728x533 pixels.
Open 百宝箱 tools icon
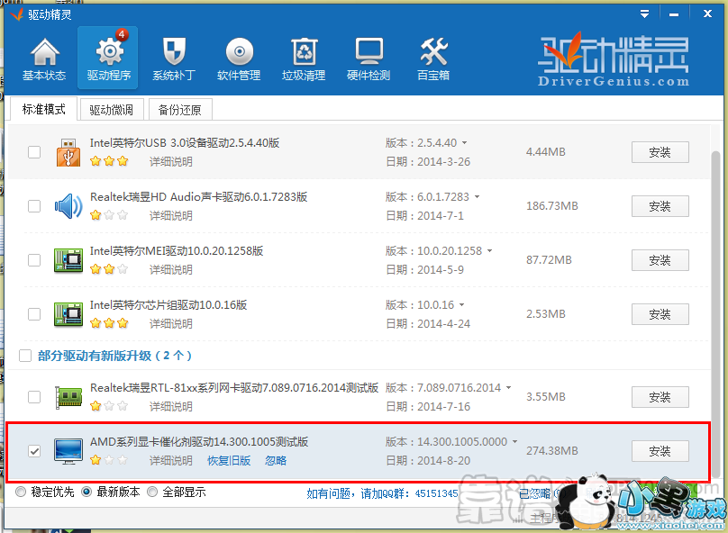tap(433, 59)
